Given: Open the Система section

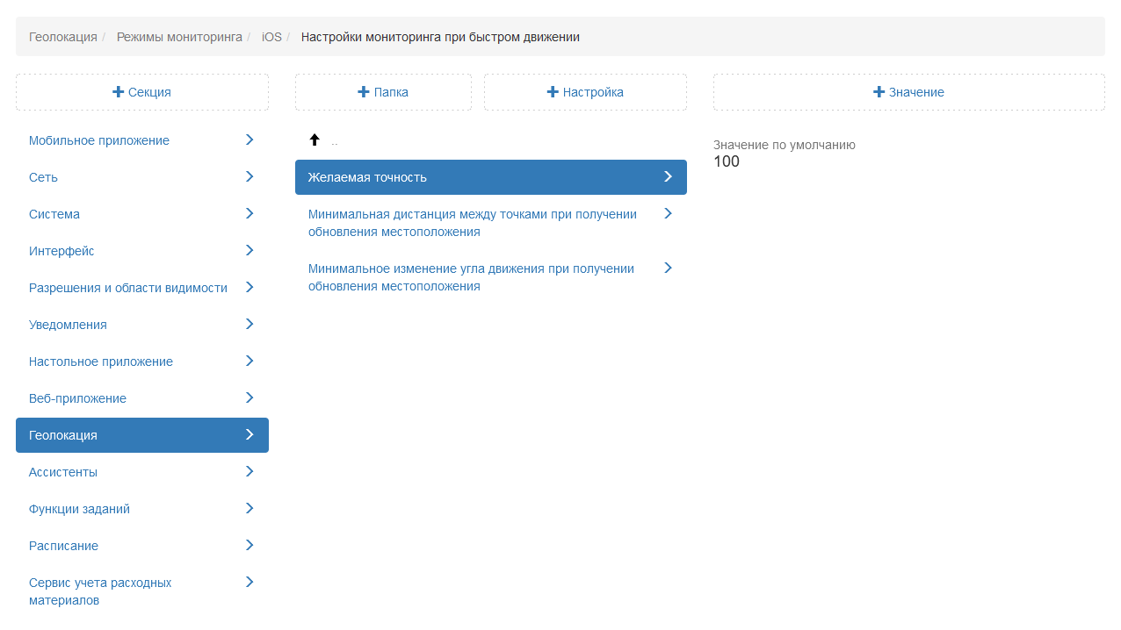Looking at the screenshot, I should tap(54, 214).
